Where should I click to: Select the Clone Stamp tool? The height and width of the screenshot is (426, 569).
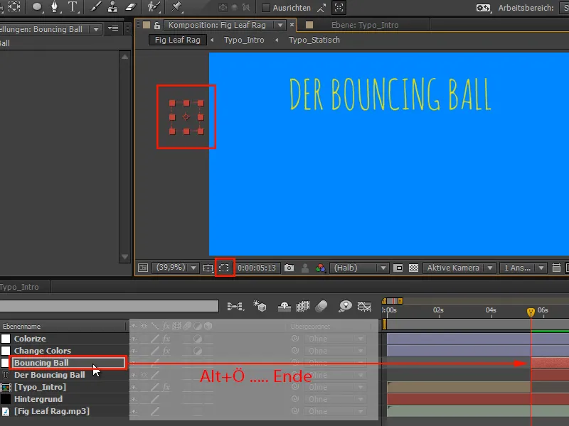[113, 7]
